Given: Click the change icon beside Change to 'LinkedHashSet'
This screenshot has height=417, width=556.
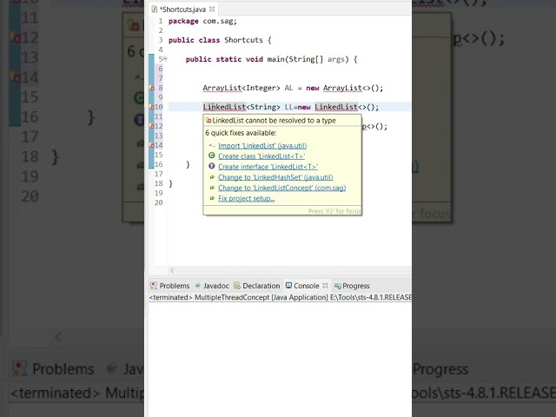Looking at the screenshot, I should click(212, 177).
